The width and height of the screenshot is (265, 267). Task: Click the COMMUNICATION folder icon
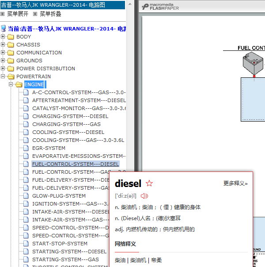(x=11, y=53)
